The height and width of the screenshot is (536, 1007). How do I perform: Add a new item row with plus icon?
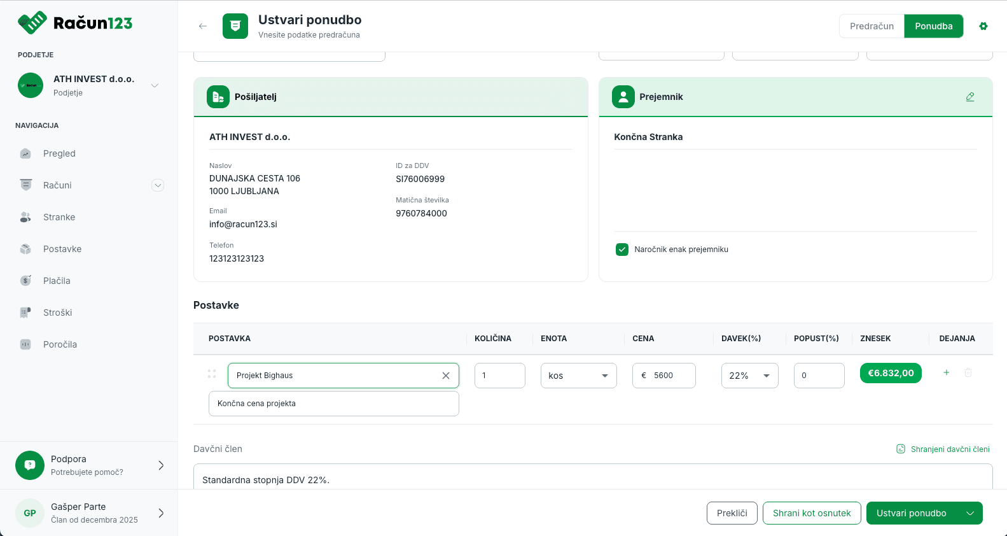(x=946, y=373)
